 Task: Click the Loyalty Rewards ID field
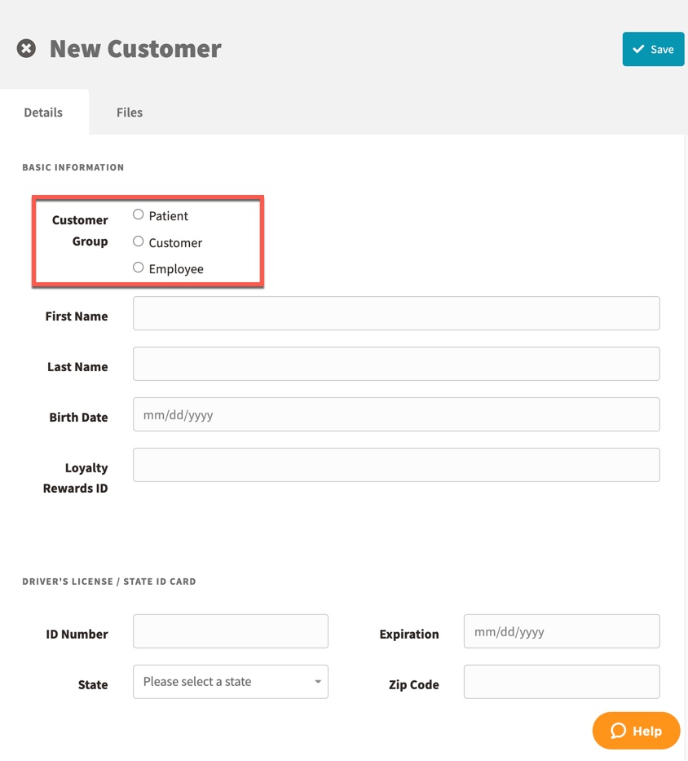pyautogui.click(x=396, y=465)
